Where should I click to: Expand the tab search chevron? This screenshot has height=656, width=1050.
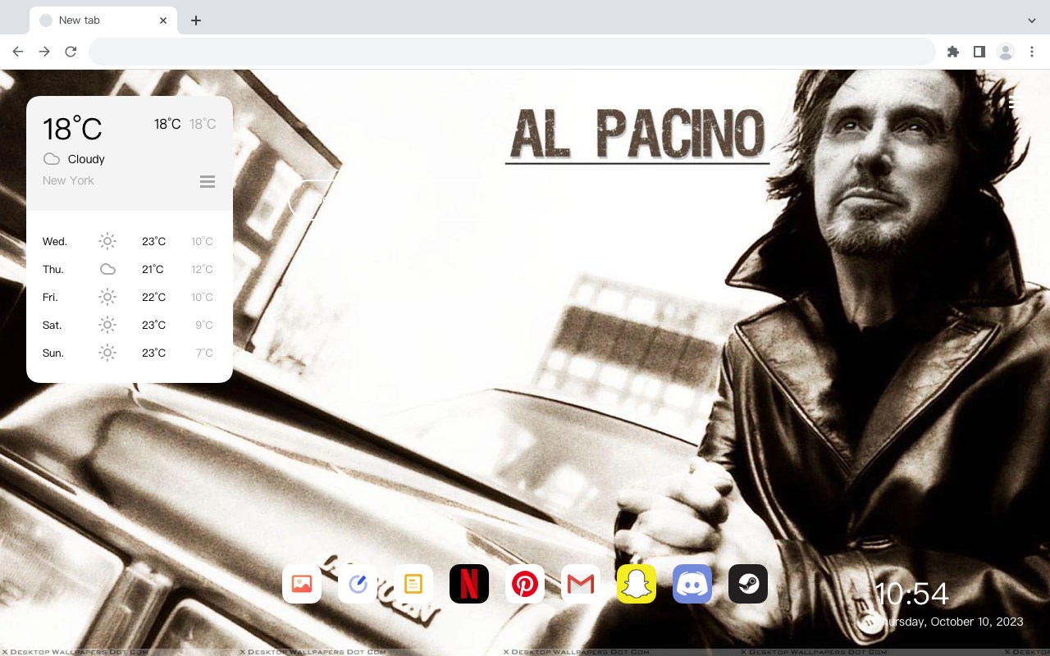click(1032, 20)
